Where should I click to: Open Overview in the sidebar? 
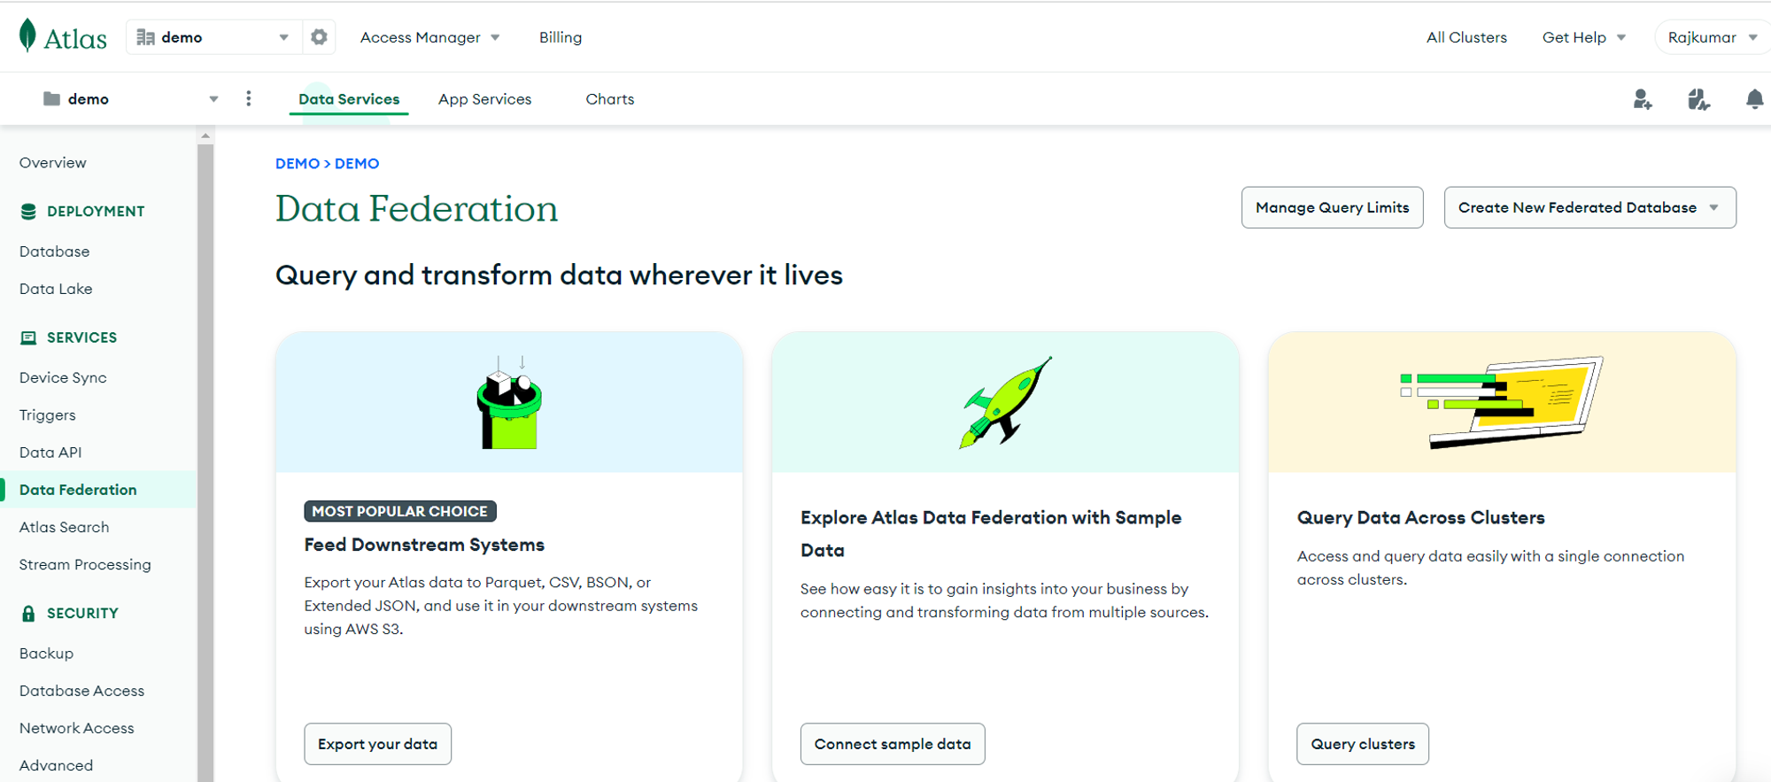pyautogui.click(x=53, y=163)
